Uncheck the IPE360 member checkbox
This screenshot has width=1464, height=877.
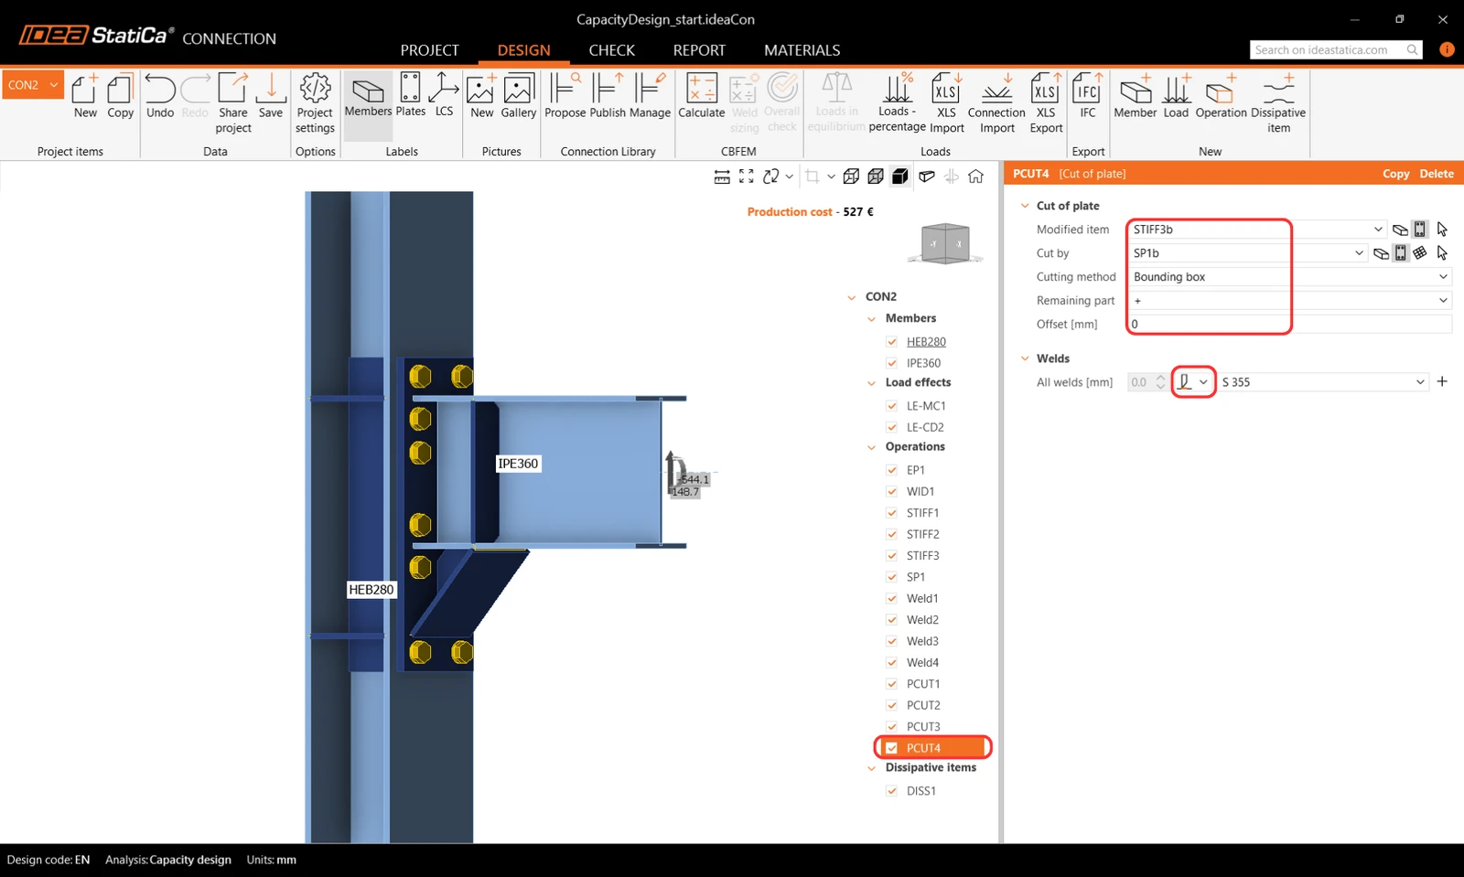pyautogui.click(x=892, y=363)
